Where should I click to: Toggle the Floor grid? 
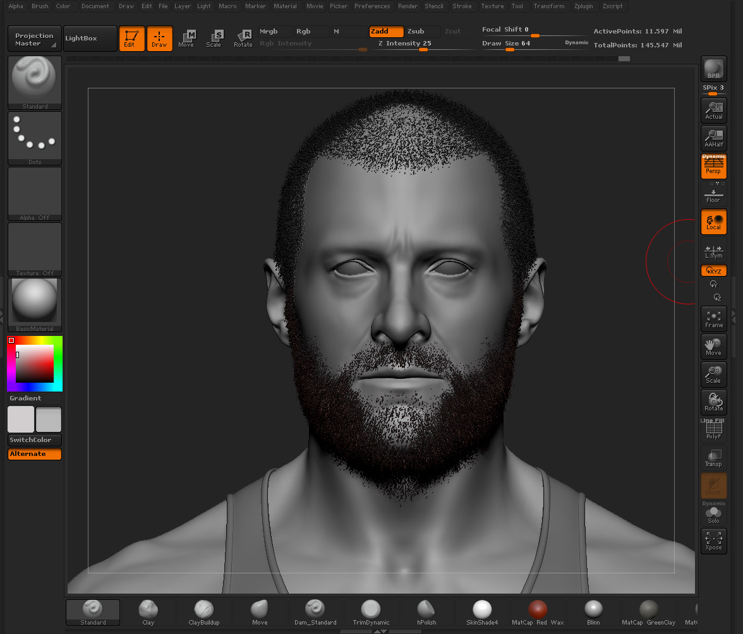tap(714, 194)
